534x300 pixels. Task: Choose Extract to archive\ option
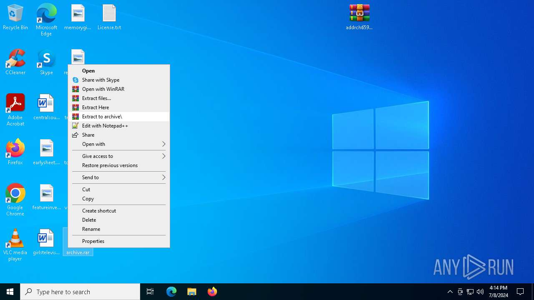tap(119, 117)
